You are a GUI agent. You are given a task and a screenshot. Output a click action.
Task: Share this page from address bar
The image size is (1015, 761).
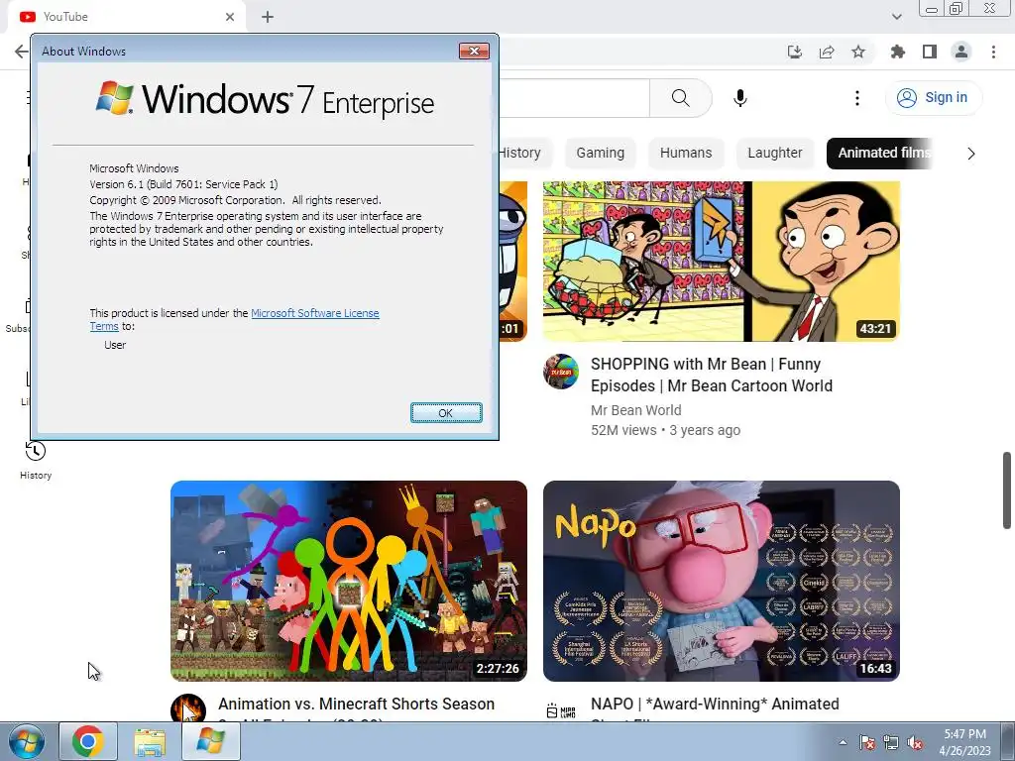point(827,52)
